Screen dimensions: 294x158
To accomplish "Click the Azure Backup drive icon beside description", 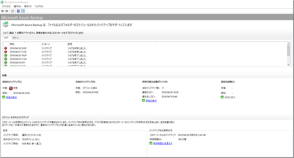I will (x=6, y=24).
